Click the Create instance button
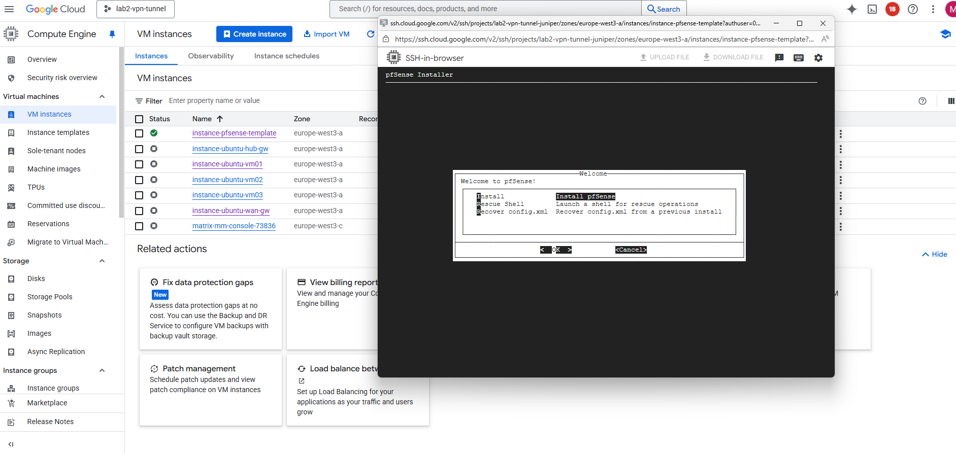This screenshot has height=453, width=956. pos(254,34)
